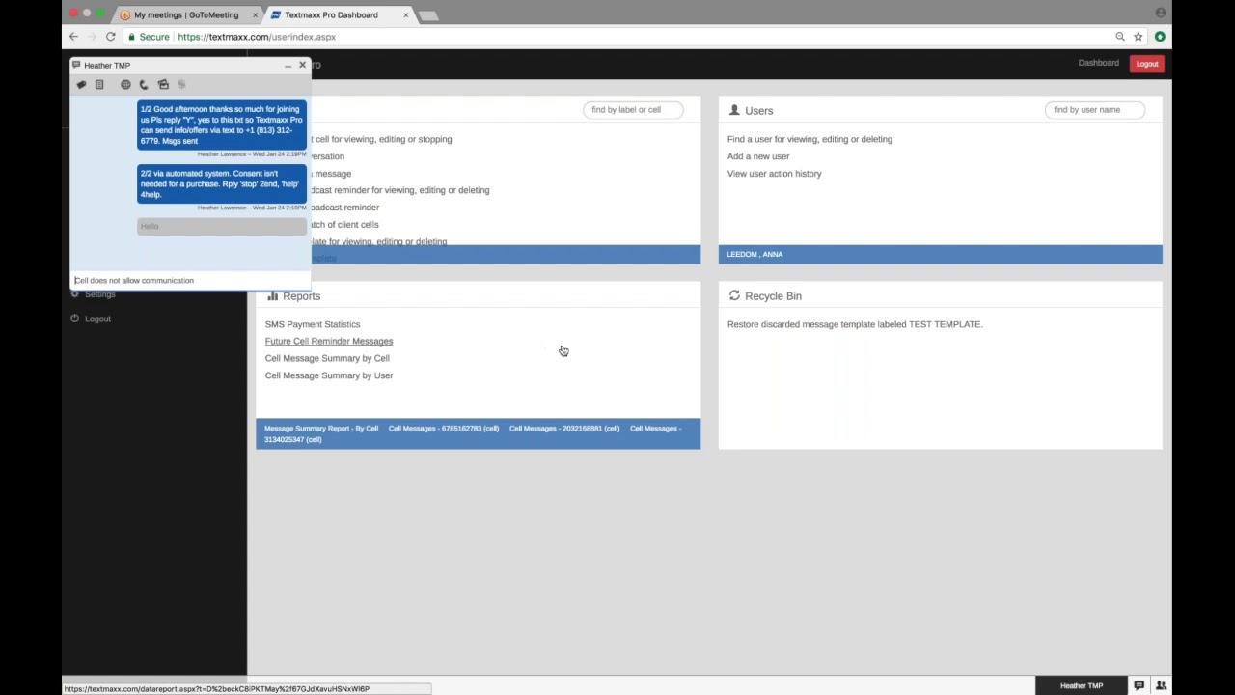The height and width of the screenshot is (695, 1235).
Task: Click Heather TMP chat tab in bottom bar
Action: (x=1081, y=685)
